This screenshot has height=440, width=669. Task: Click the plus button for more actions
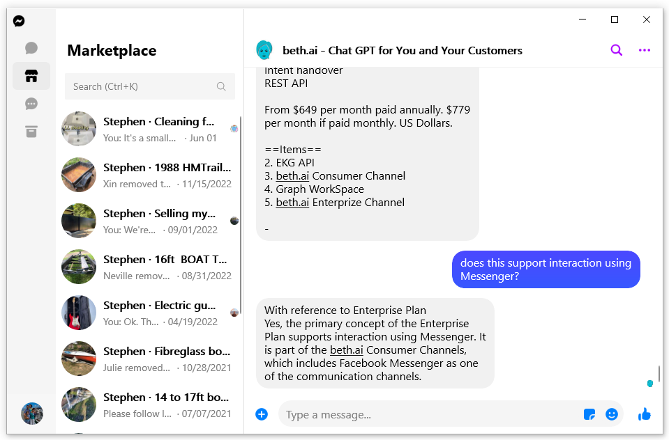click(262, 414)
